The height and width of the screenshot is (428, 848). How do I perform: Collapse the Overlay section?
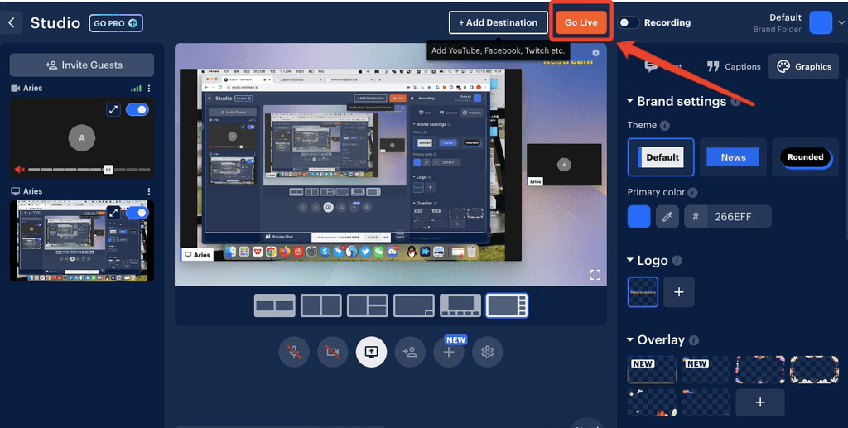630,340
